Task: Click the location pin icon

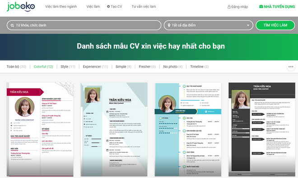Action: coord(169,25)
